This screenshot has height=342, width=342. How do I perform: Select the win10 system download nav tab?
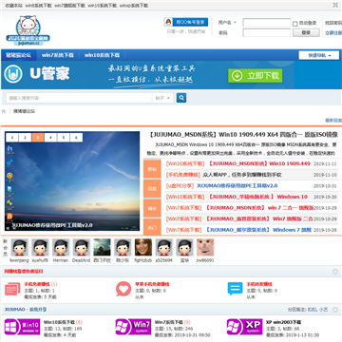(x=102, y=55)
